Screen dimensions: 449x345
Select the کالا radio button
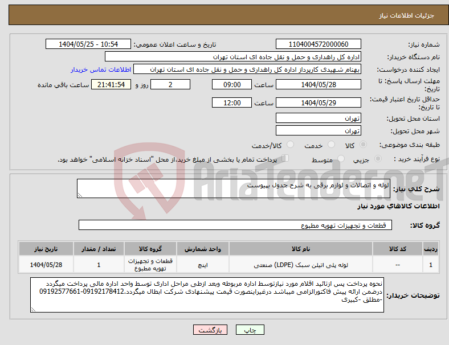tap(363, 145)
